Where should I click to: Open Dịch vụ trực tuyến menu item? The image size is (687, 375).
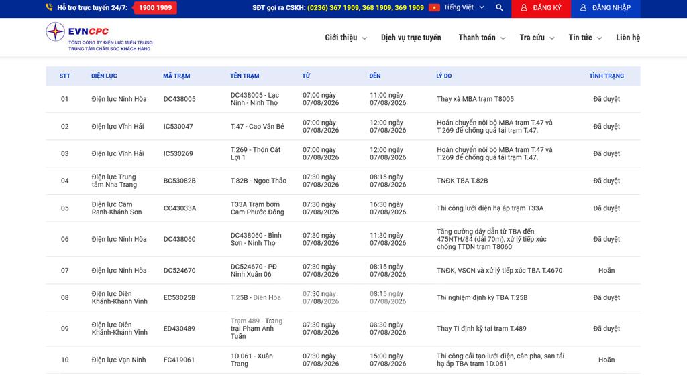pyautogui.click(x=411, y=37)
